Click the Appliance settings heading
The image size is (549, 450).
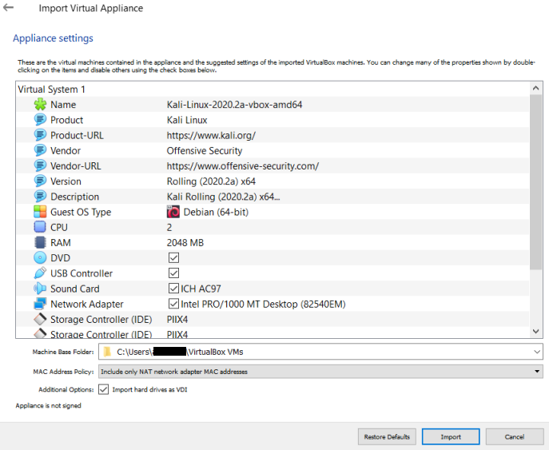click(x=54, y=38)
